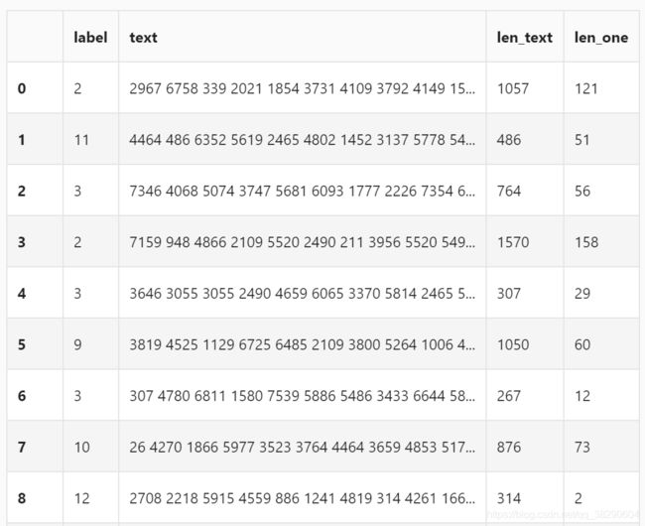Click the text column header

(143, 38)
